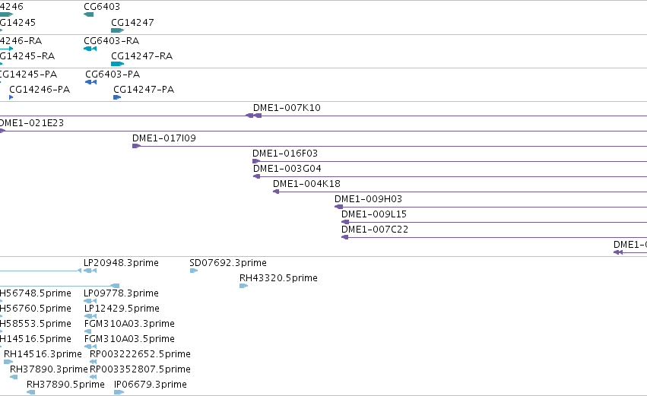Click the RH37890.3prime EST glyph
The image size is (647, 396).
(14, 377)
